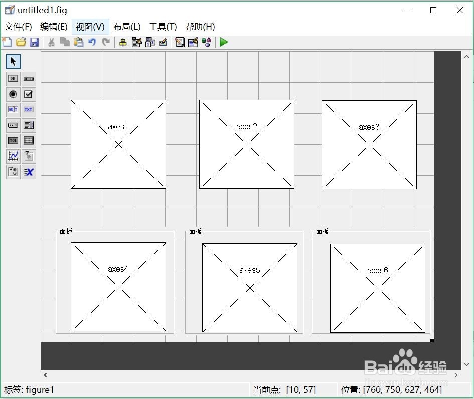Maximize the untitled1.fig window

pyautogui.click(x=433, y=10)
